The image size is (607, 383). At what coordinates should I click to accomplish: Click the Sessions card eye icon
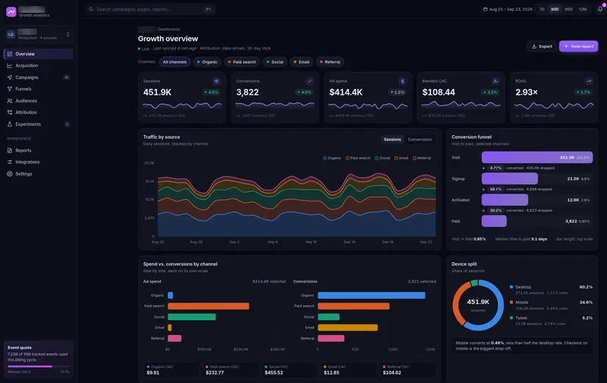click(x=216, y=81)
